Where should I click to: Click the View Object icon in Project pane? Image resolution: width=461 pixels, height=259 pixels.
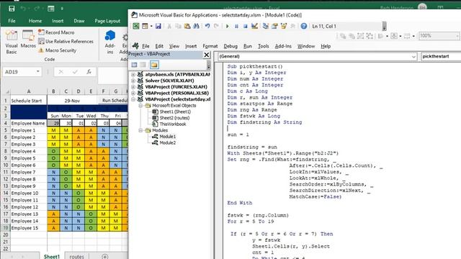point(143,65)
